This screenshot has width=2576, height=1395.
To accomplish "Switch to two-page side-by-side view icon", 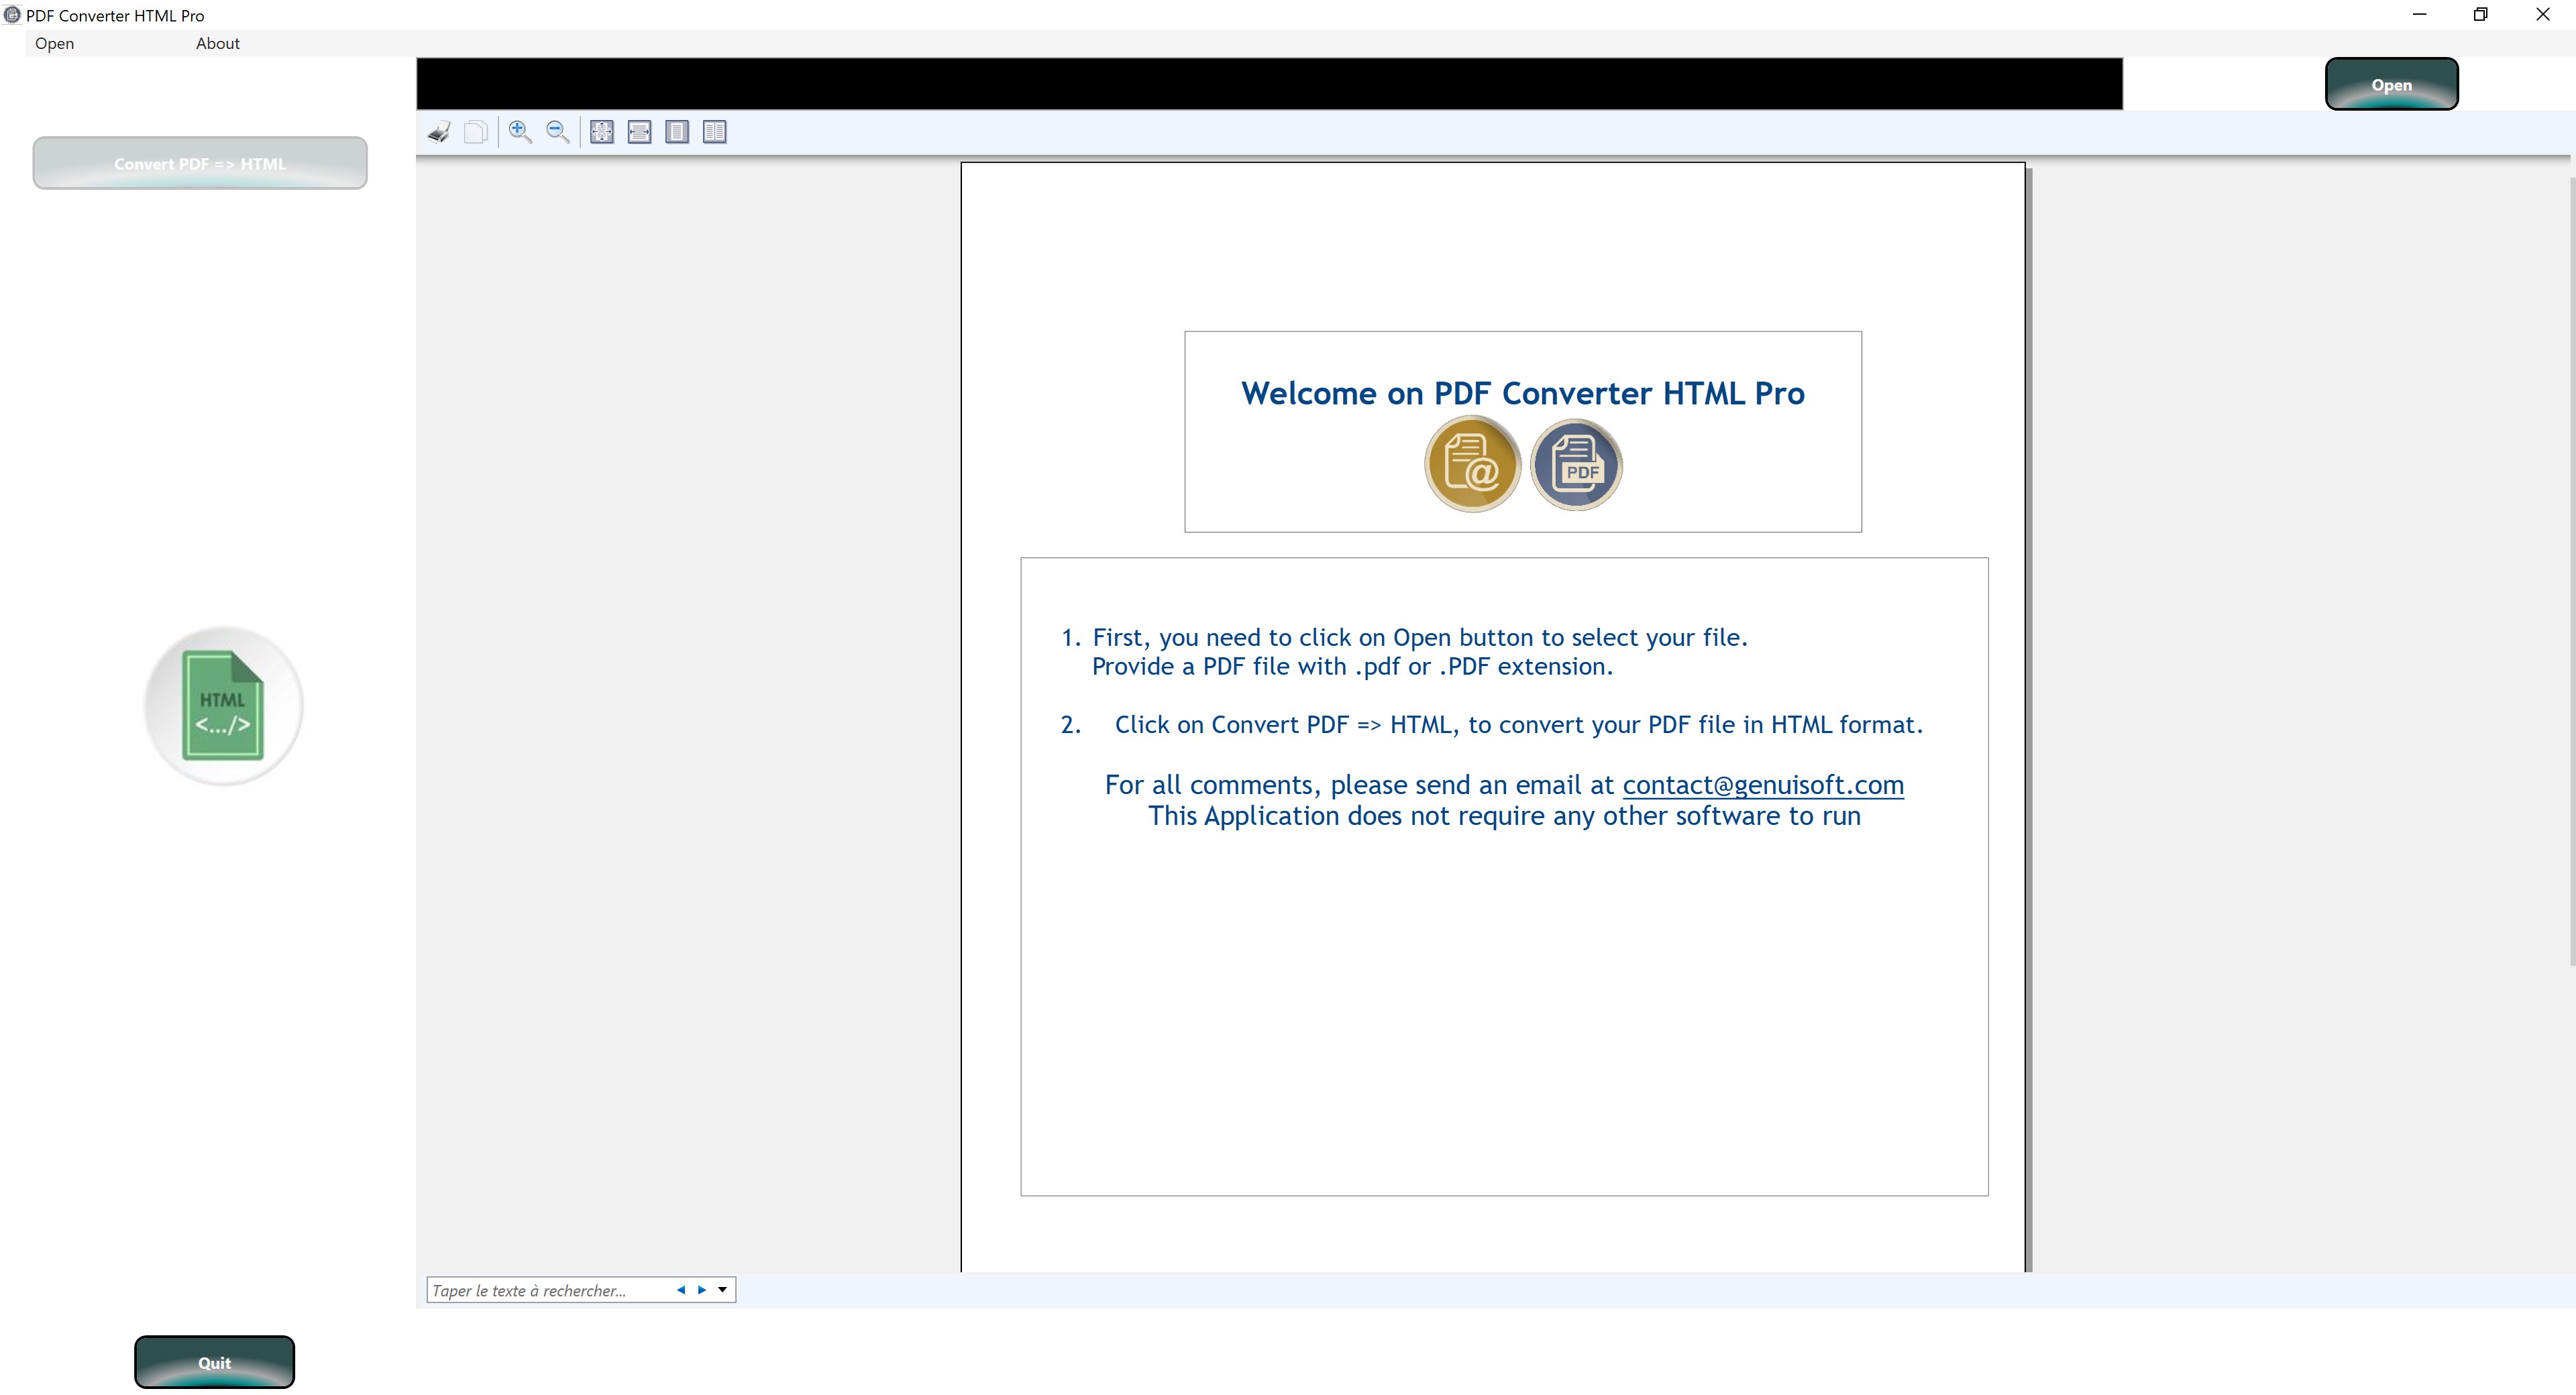I will click(x=715, y=132).
